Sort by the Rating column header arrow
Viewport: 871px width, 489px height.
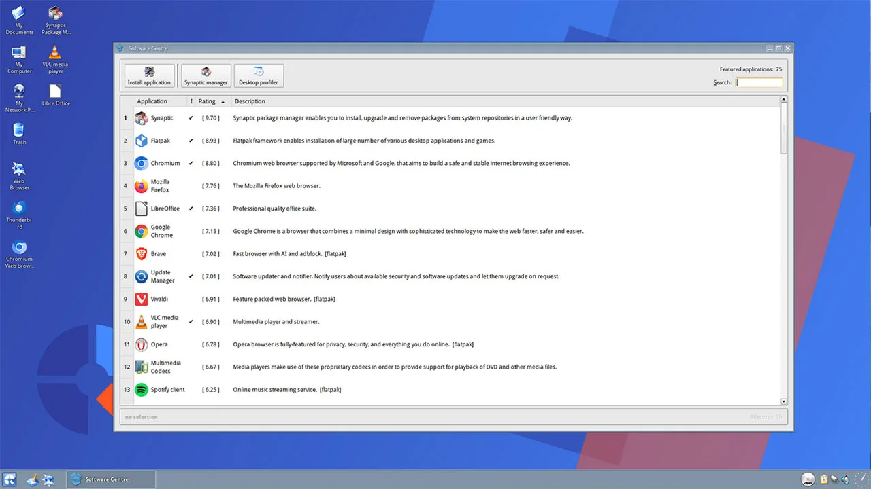(x=223, y=102)
